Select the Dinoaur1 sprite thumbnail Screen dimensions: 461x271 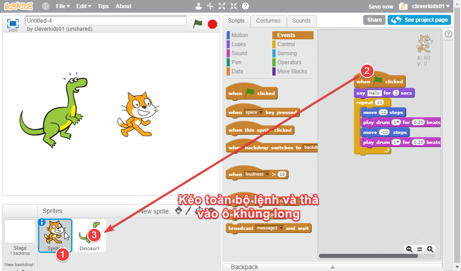click(x=90, y=236)
